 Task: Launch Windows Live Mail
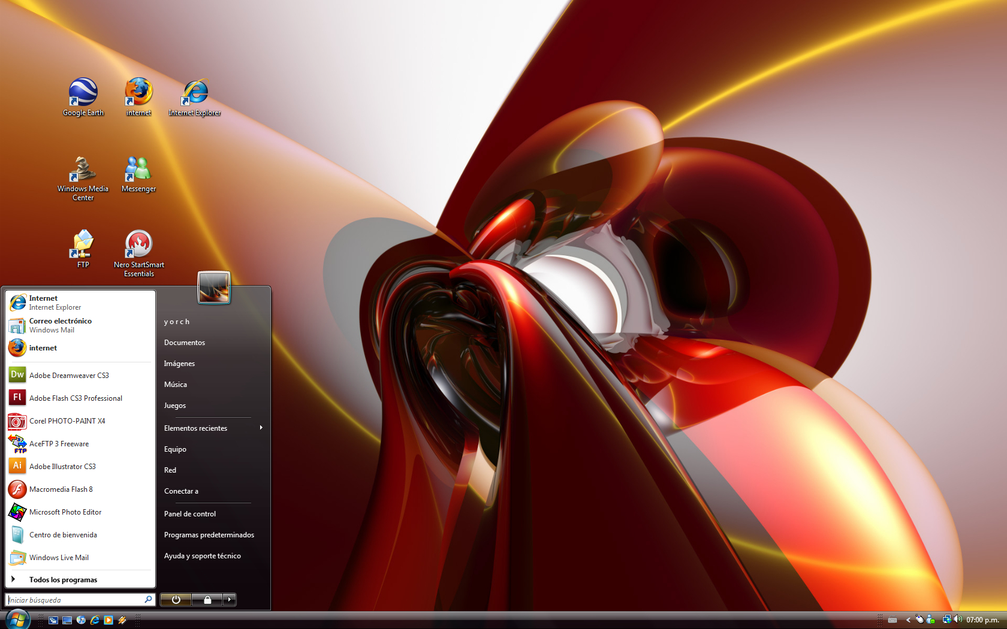tap(80, 557)
